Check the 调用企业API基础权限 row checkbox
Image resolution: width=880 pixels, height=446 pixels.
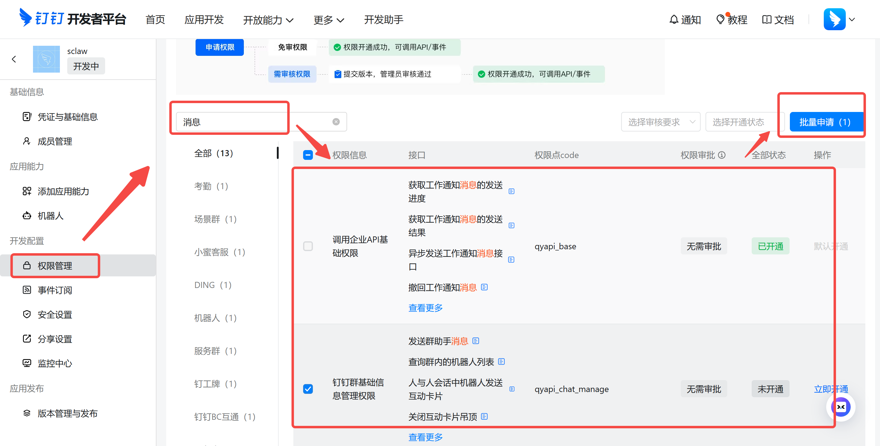tap(308, 246)
